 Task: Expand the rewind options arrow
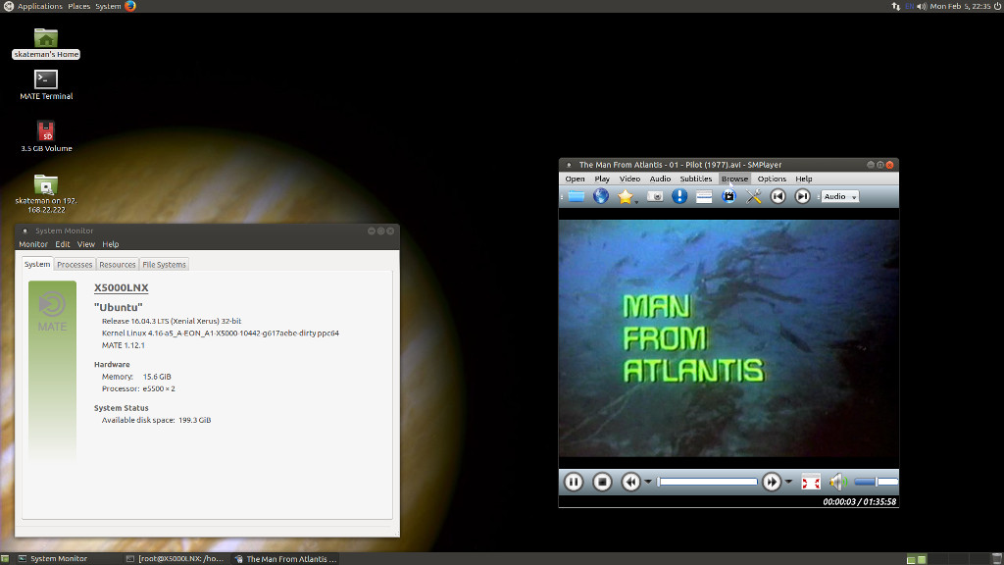click(648, 482)
